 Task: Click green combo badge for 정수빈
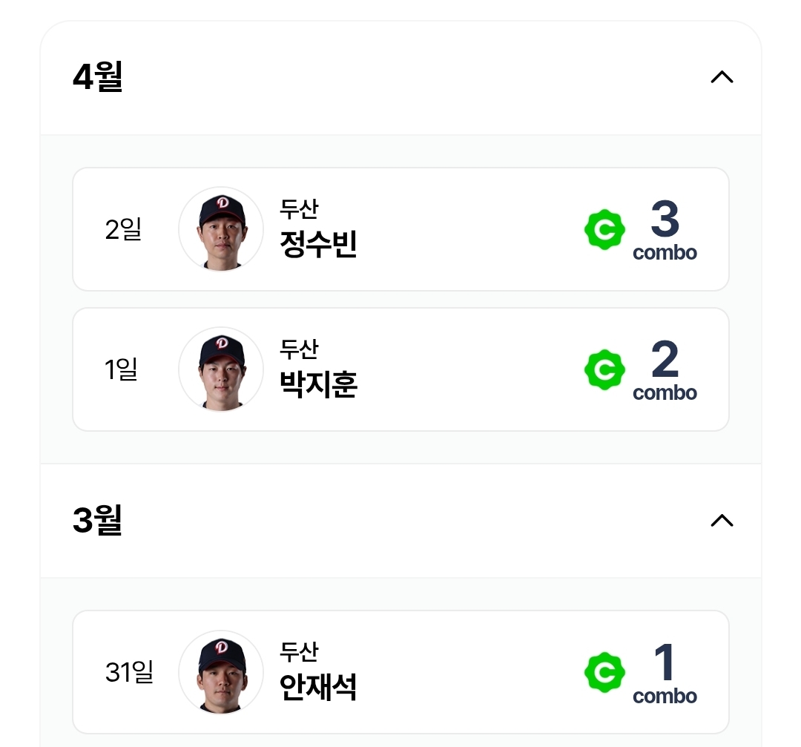(x=604, y=230)
